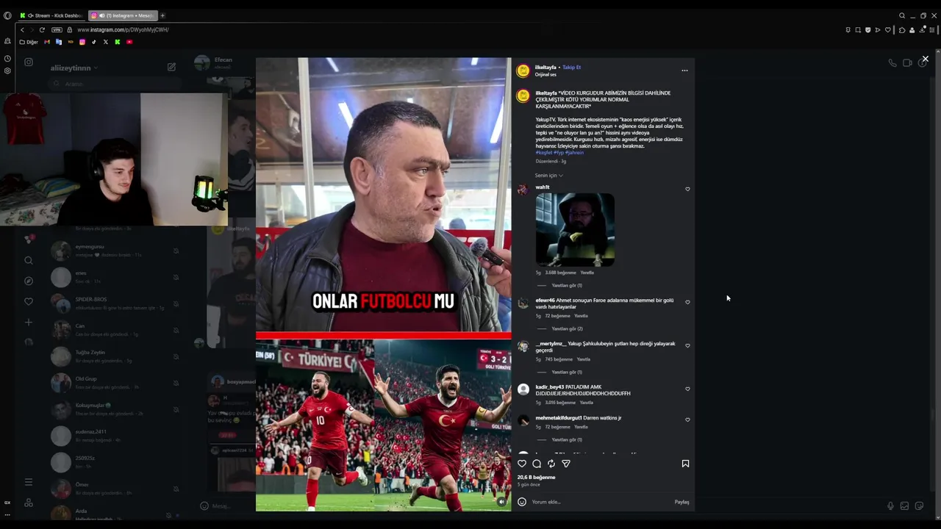Open ilkeltayfa's profile avatar in the post header
The height and width of the screenshot is (529, 941).
(523, 71)
